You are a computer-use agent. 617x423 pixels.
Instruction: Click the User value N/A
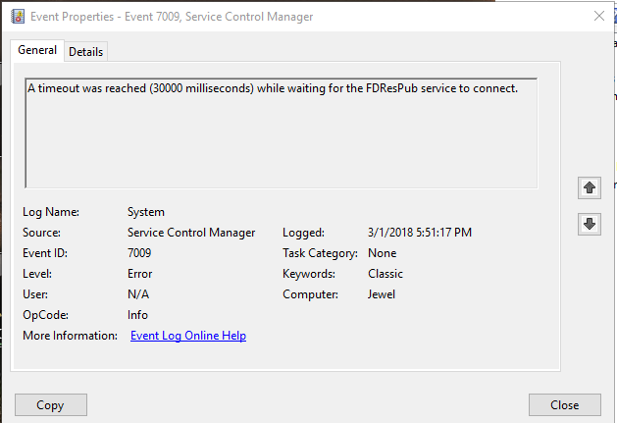click(x=138, y=294)
